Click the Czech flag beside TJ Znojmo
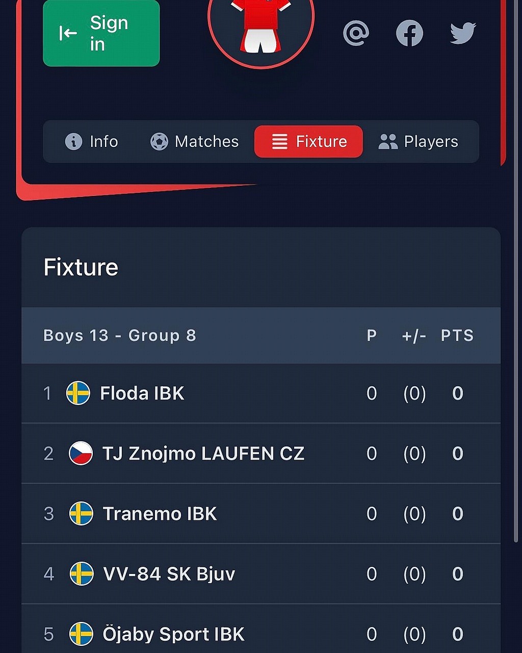The image size is (522, 653). click(x=81, y=454)
